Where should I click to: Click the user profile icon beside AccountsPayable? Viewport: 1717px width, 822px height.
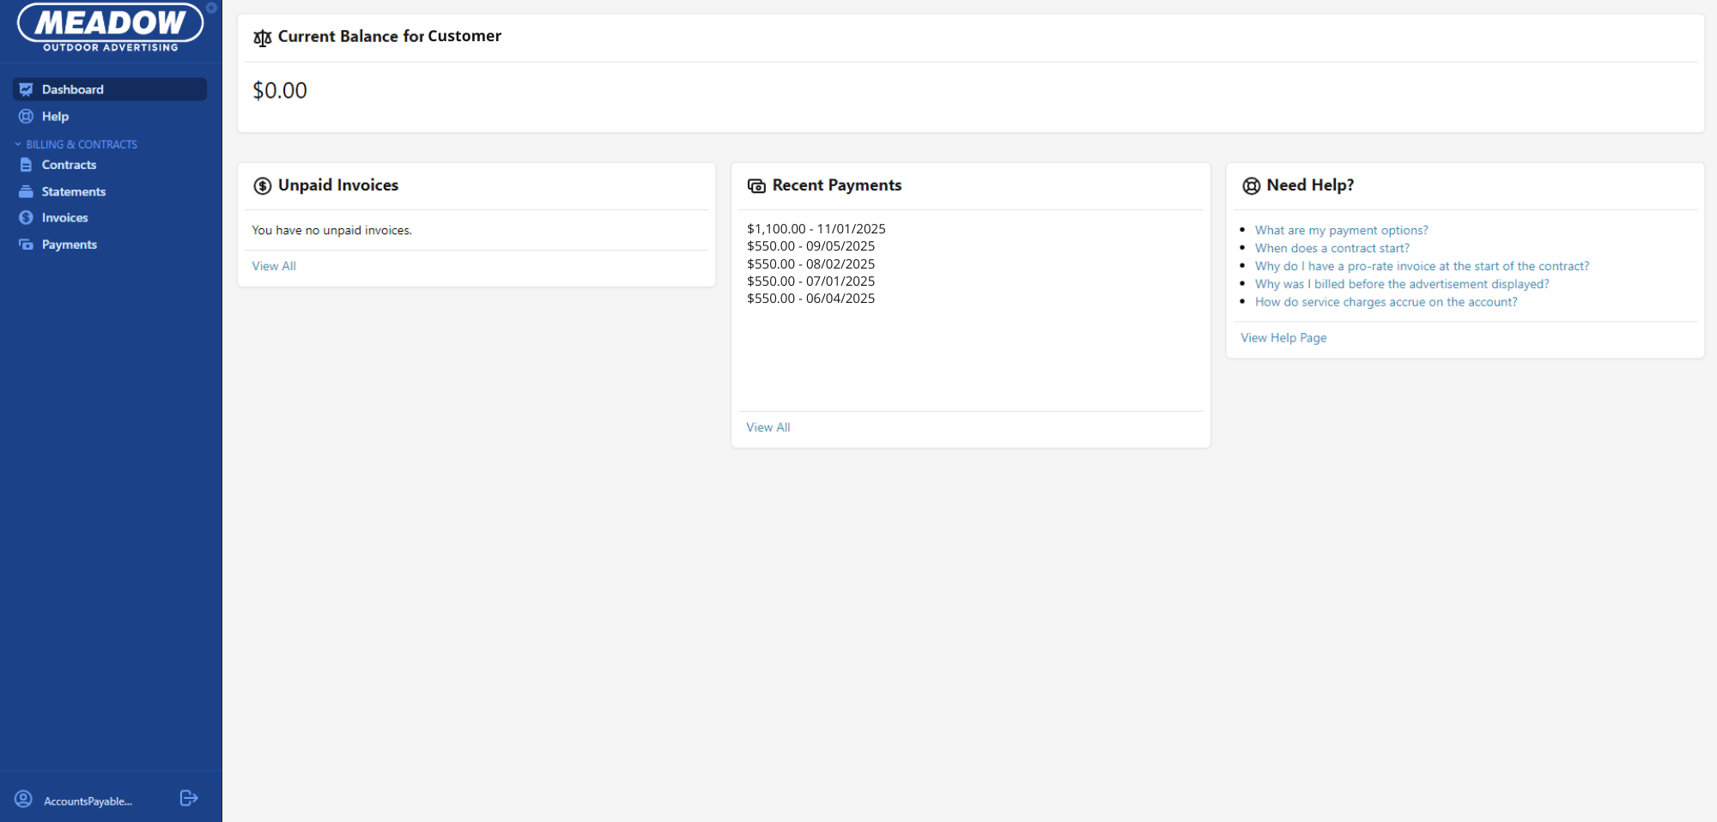[24, 799]
